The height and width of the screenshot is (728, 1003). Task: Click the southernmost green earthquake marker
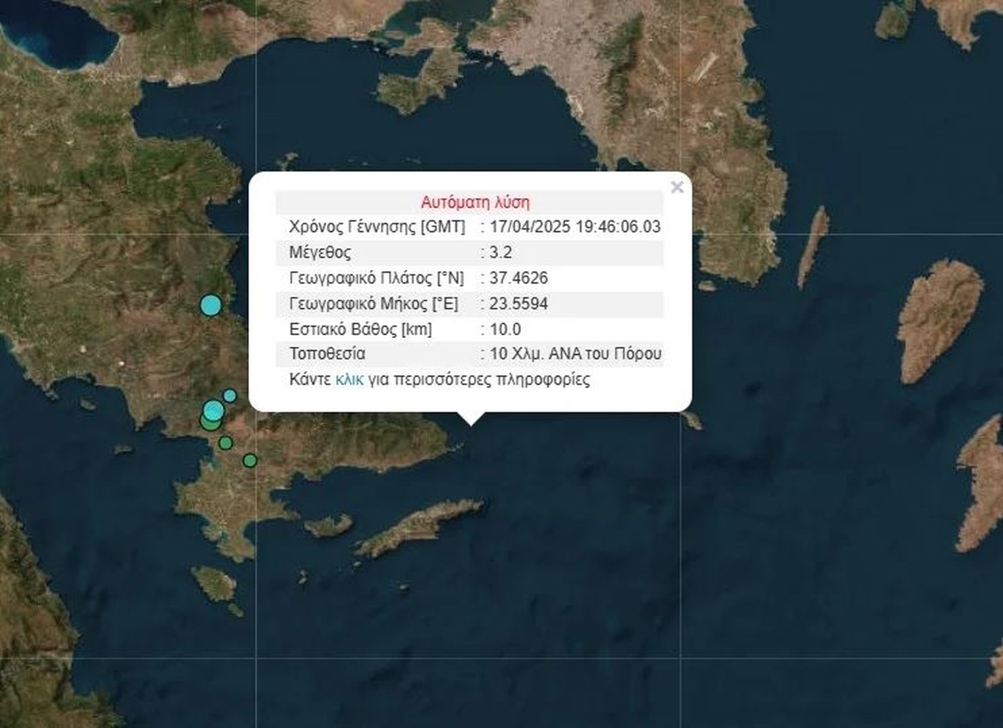coord(250,460)
